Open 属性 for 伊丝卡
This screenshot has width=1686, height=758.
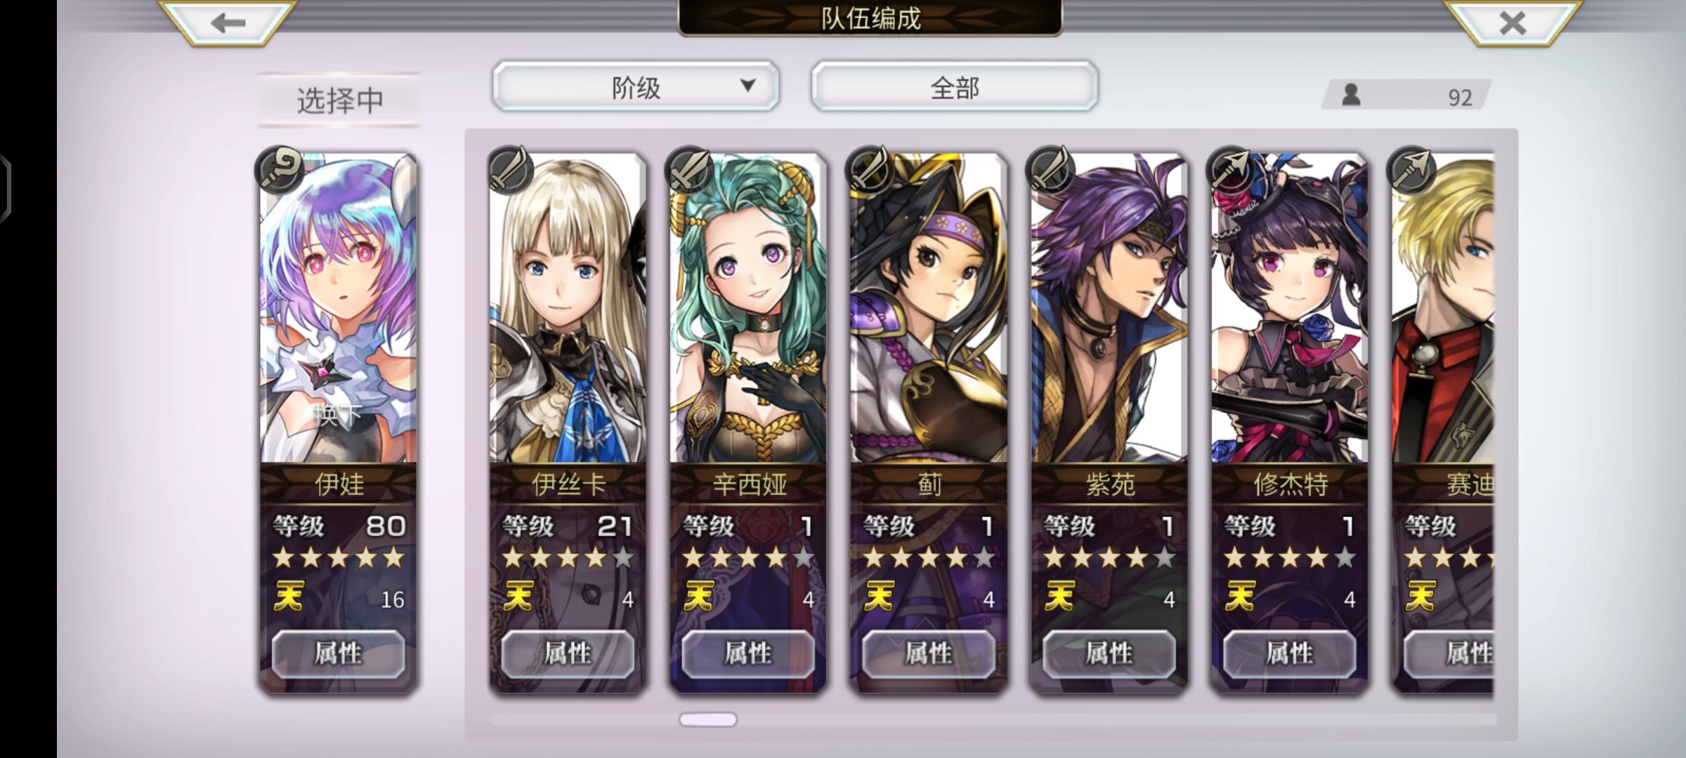568,653
